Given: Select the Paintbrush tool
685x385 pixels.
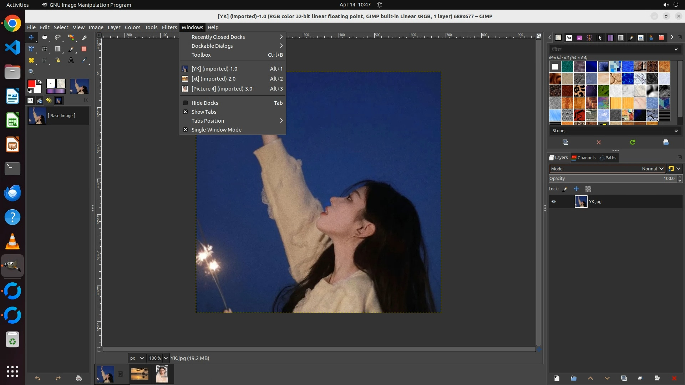Looking at the screenshot, I should (x=71, y=49).
